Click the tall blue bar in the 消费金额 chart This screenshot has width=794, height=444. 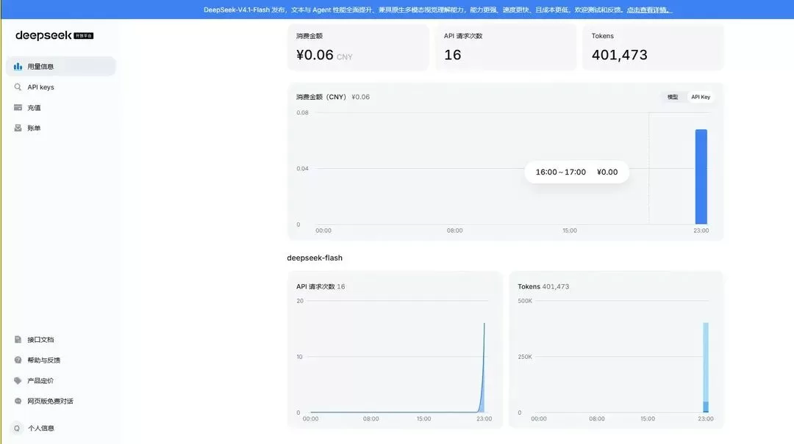click(x=701, y=176)
